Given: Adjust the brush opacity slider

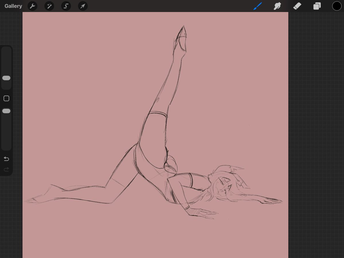Looking at the screenshot, I should tap(6, 111).
